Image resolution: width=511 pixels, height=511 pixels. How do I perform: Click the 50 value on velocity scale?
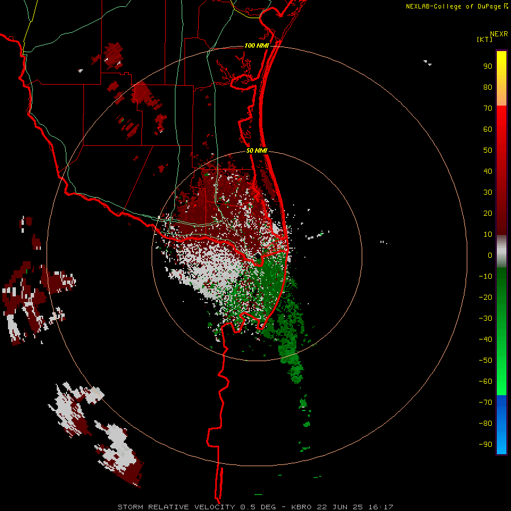click(488, 150)
